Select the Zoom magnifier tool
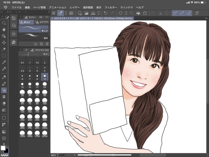 (x=4, y=23)
